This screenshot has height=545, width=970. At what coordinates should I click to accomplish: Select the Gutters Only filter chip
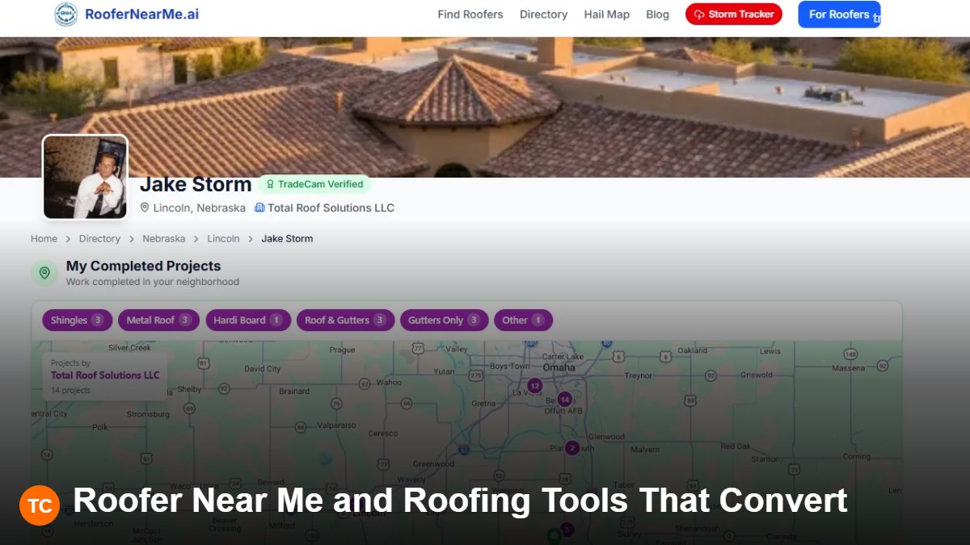[x=444, y=321]
